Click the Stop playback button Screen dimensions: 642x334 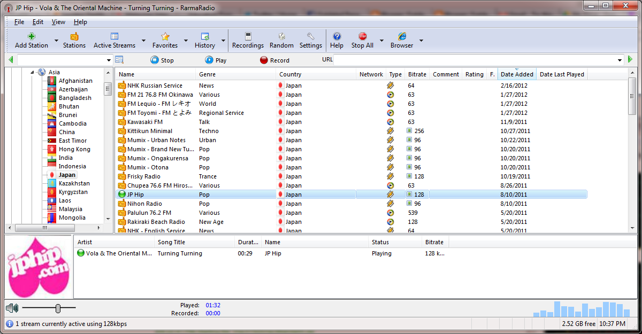[x=163, y=60]
